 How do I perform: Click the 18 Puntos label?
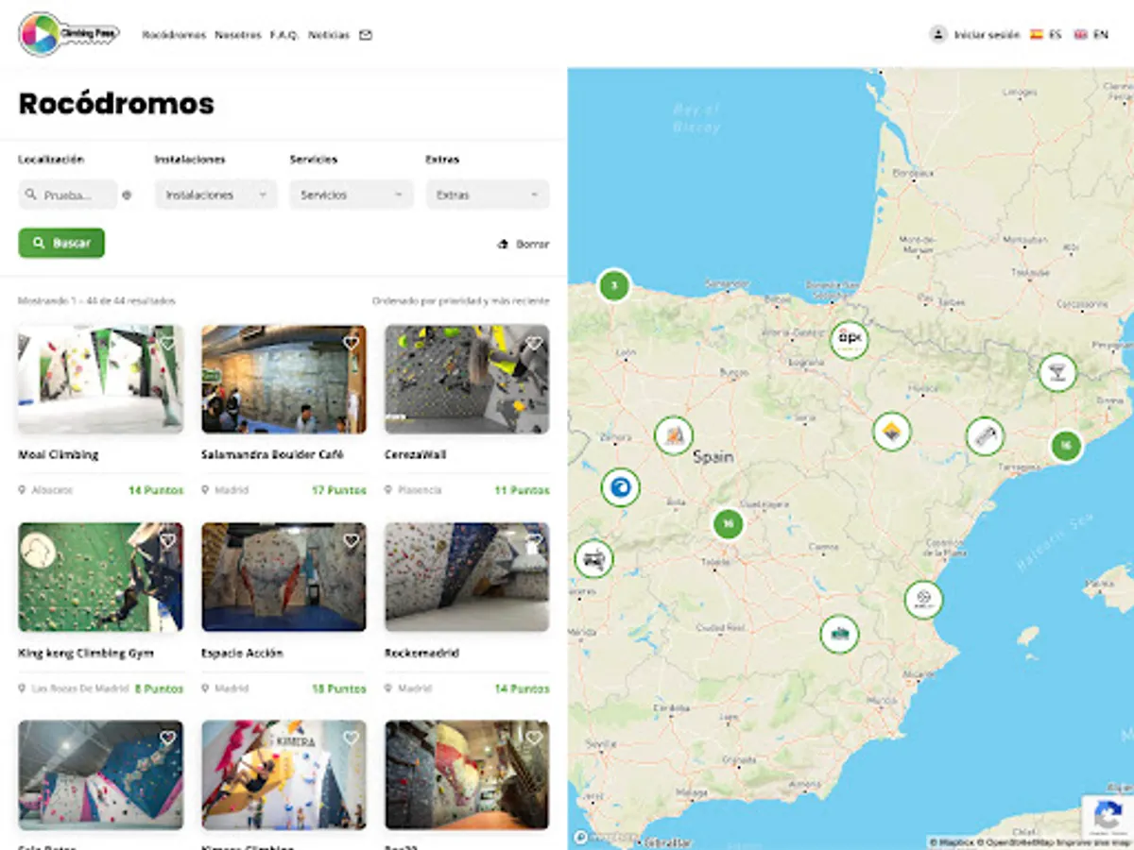click(339, 688)
